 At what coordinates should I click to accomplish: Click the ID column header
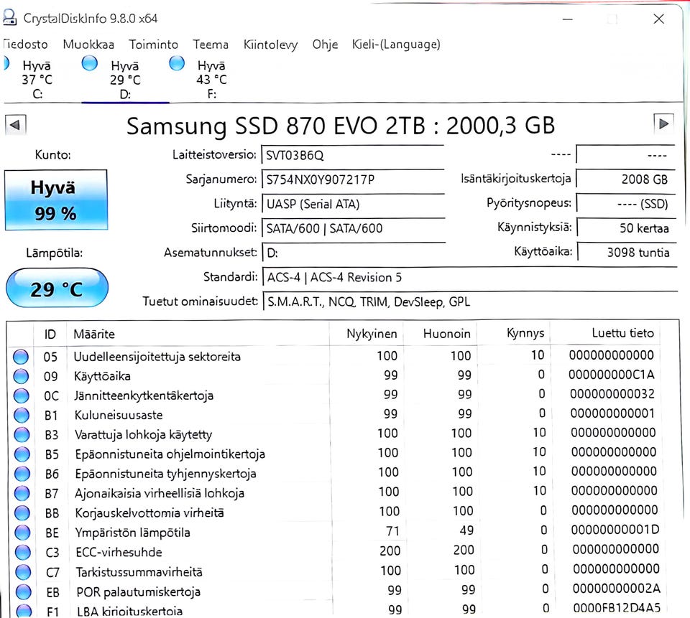[50, 334]
